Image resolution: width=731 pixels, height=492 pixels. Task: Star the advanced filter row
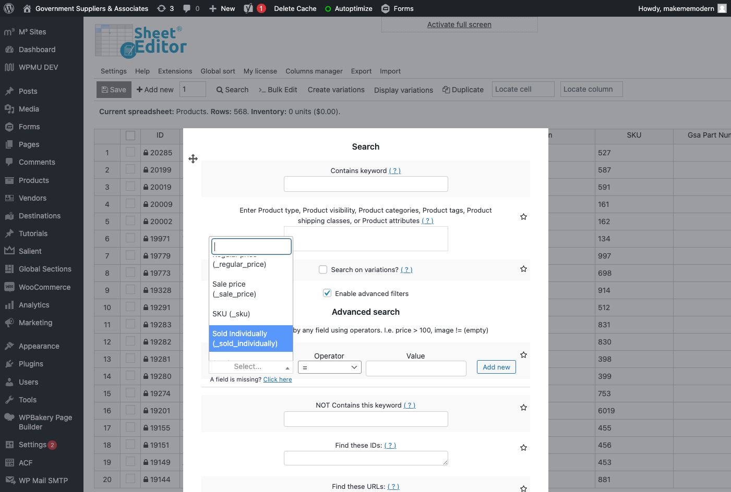click(523, 355)
